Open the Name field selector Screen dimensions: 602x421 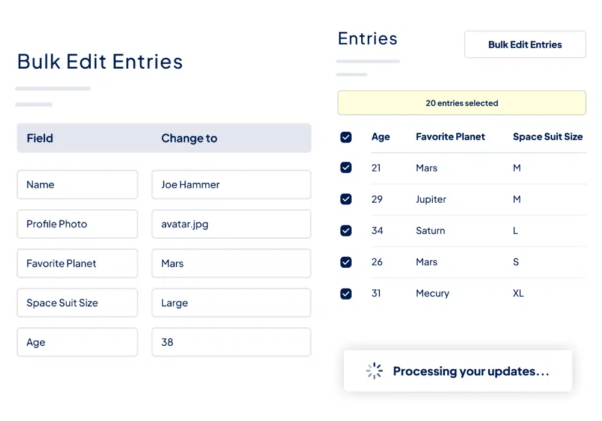tap(77, 185)
